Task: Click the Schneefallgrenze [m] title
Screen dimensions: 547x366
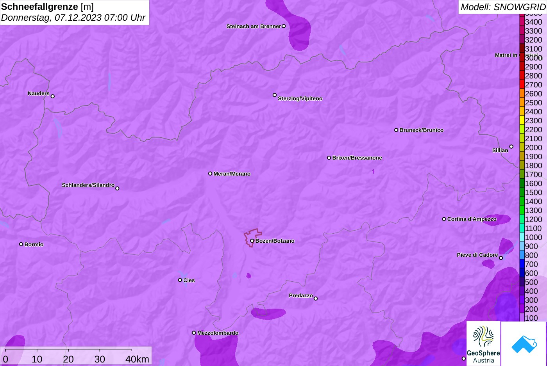Action: point(47,7)
